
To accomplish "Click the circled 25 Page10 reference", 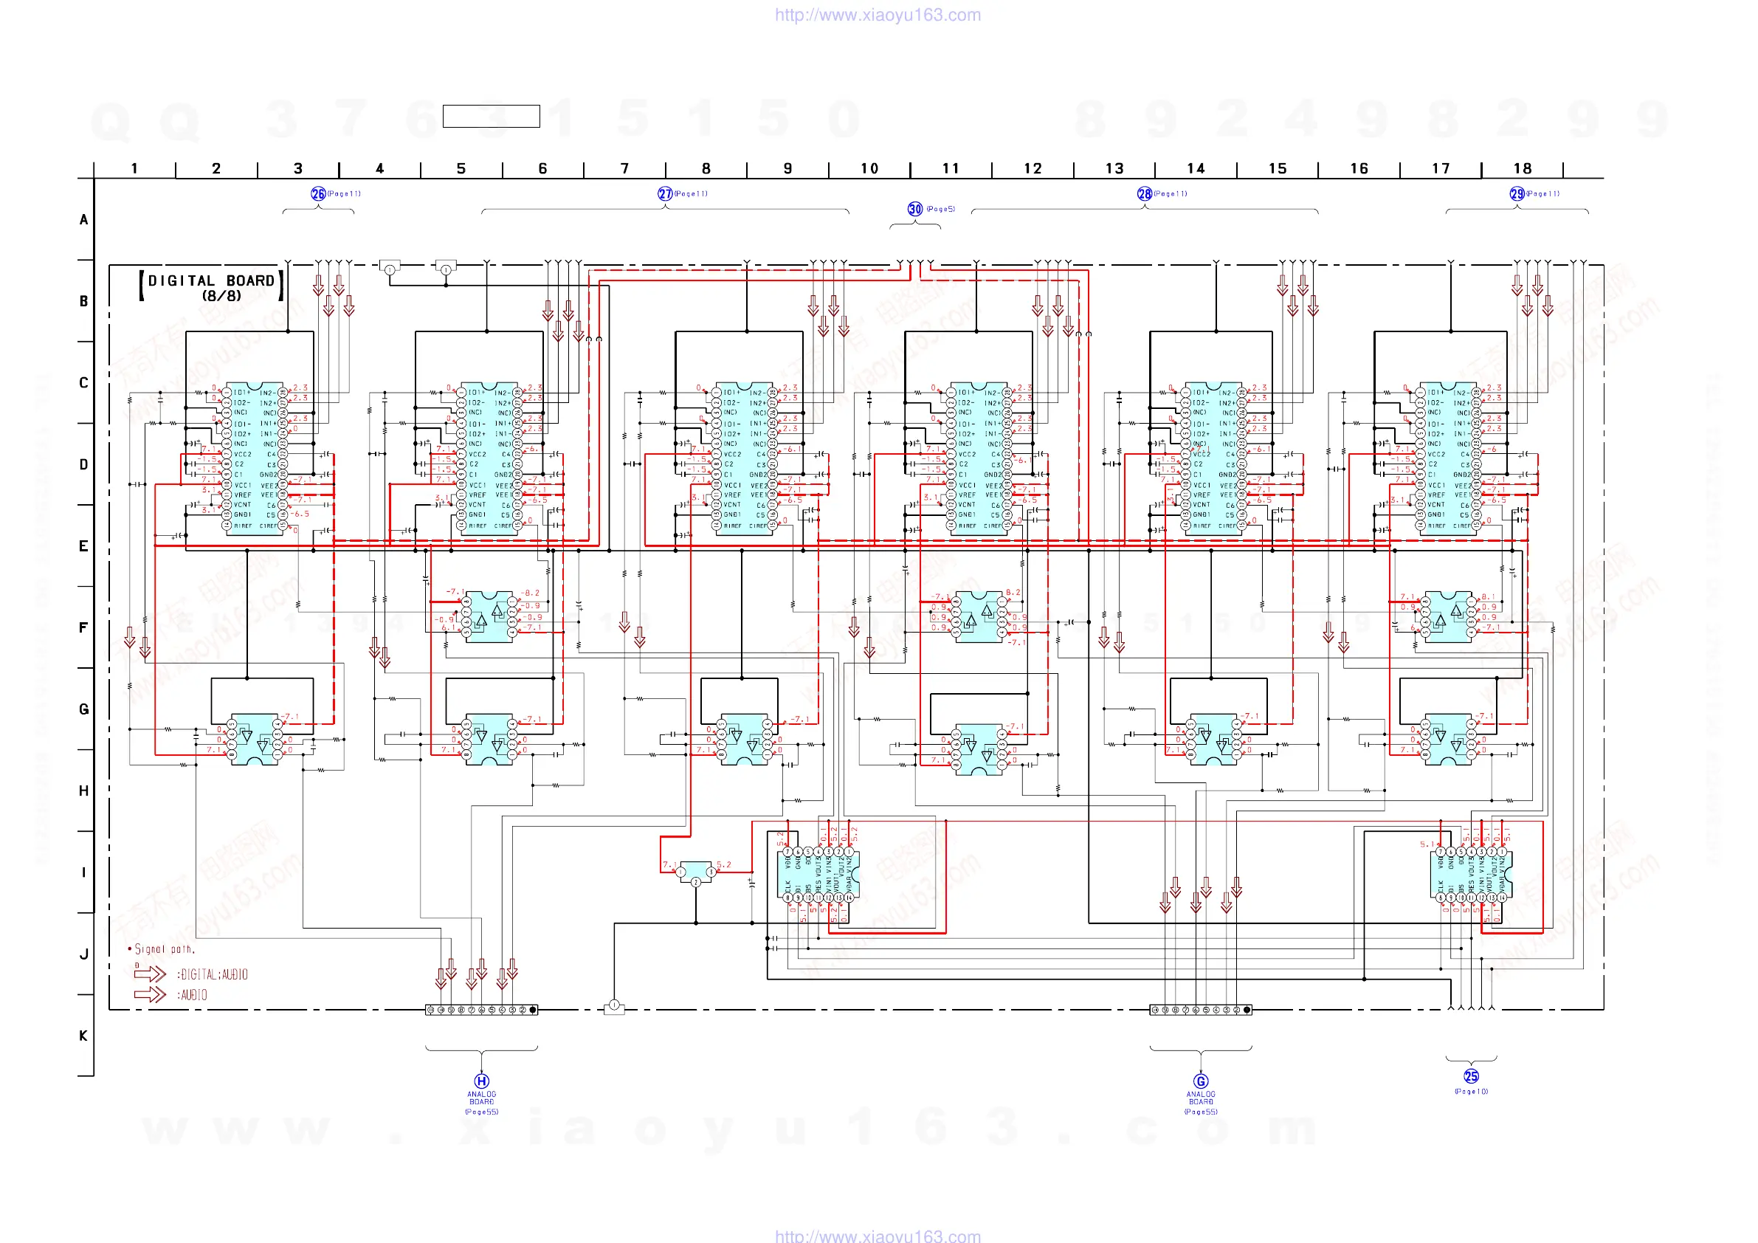I will tap(1470, 1076).
